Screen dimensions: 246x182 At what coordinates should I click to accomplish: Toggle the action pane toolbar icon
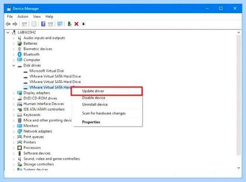[50, 24]
